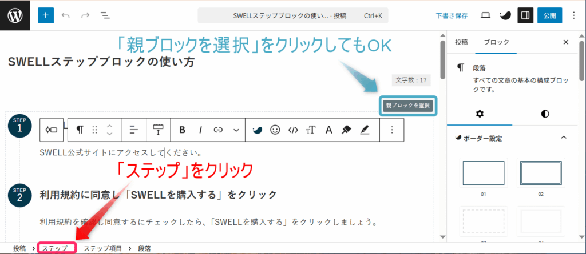
Task: Click the SWELL settings icon in top bar
Action: coord(505,15)
